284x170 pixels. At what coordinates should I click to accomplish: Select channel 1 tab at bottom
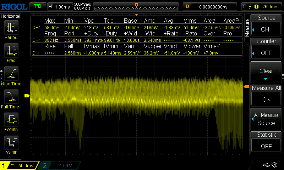(18, 165)
